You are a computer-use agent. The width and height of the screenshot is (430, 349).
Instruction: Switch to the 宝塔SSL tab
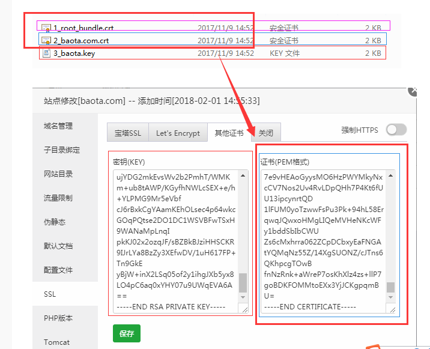coord(128,133)
